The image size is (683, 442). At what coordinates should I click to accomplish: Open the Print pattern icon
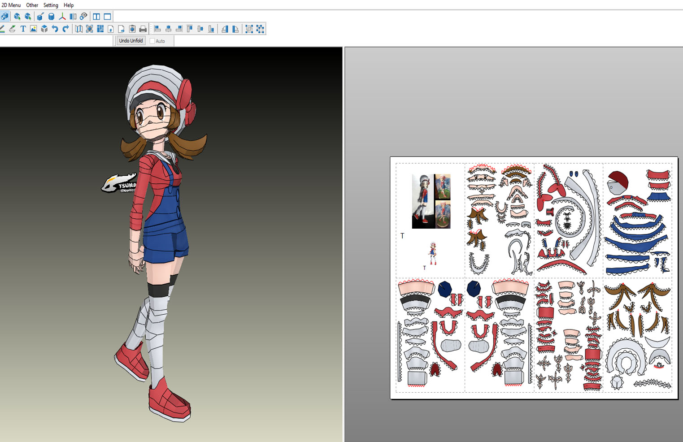click(143, 28)
